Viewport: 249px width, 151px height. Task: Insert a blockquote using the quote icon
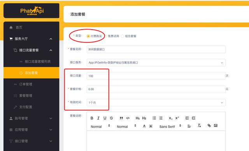121,118
